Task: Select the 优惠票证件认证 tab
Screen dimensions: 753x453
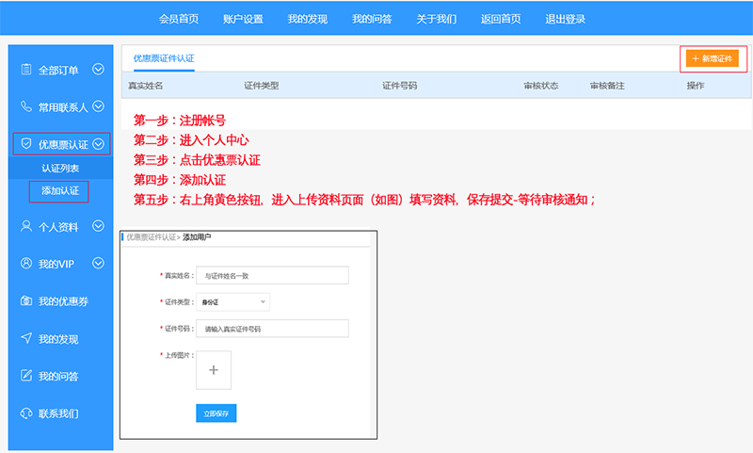Action: coord(164,58)
